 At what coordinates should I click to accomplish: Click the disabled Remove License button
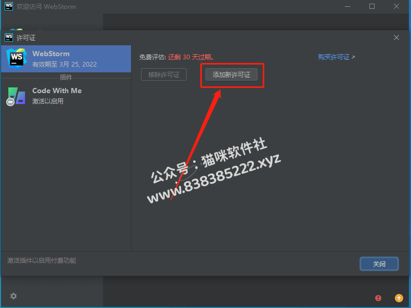(164, 75)
